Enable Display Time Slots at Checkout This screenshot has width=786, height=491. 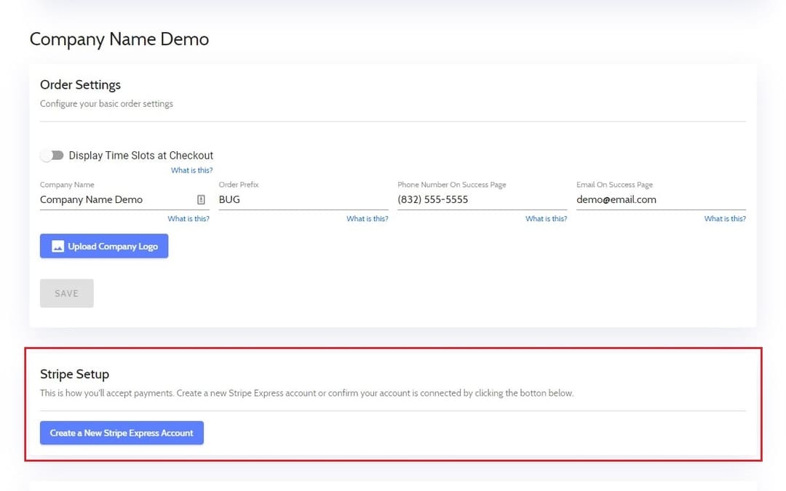click(x=52, y=155)
